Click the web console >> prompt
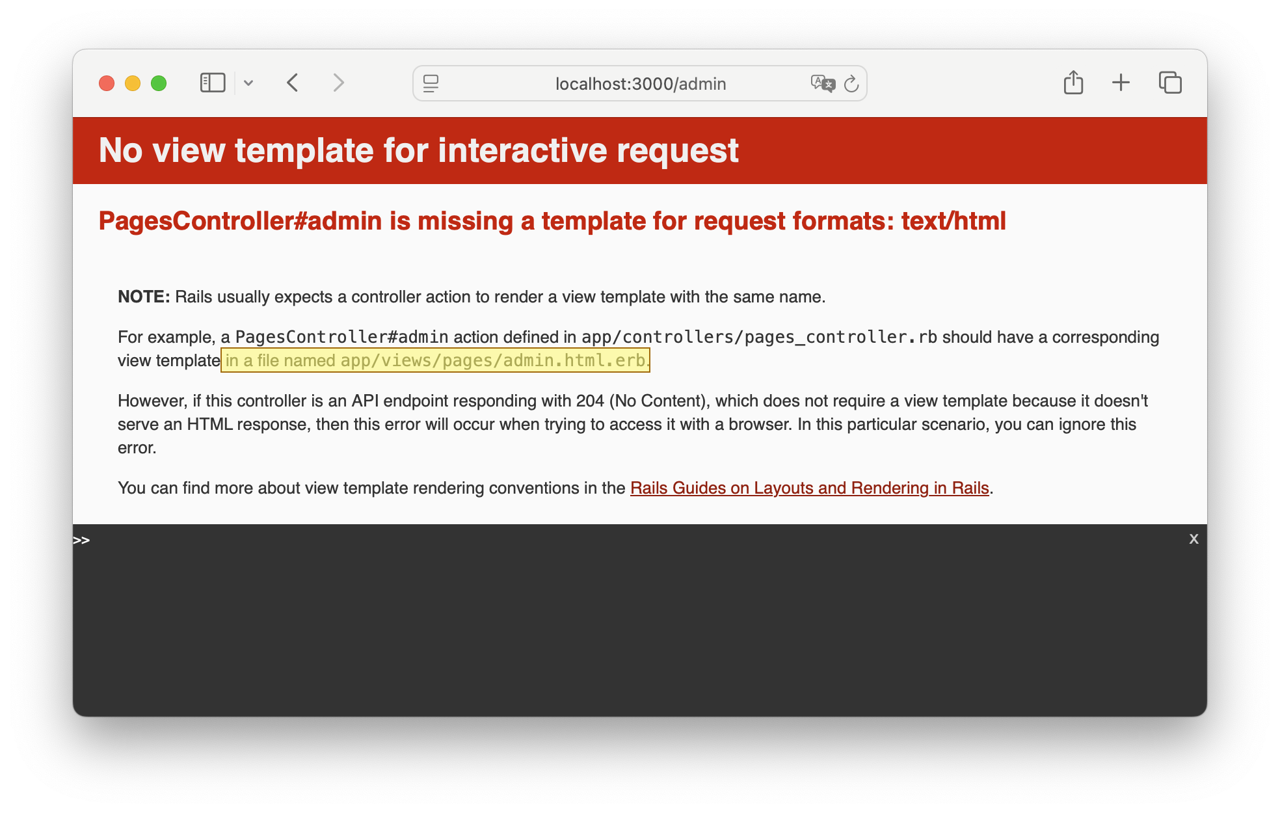The height and width of the screenshot is (813, 1280). pos(82,540)
